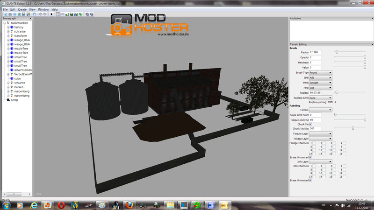Toggle Erase Unmasked under Foliage Channels

coord(310,157)
